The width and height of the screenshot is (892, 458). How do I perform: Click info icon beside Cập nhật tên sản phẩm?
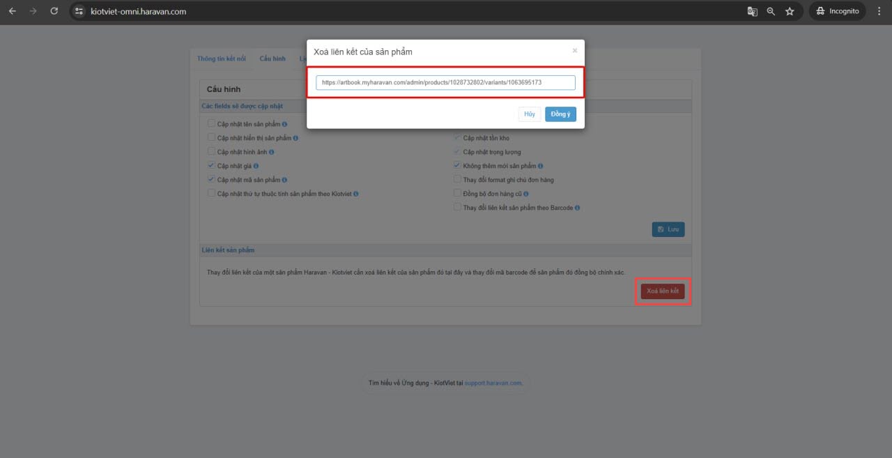tap(285, 124)
